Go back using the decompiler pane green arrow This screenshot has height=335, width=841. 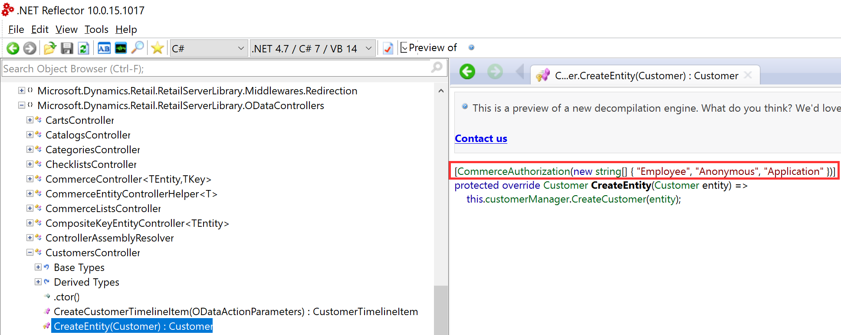coord(467,71)
